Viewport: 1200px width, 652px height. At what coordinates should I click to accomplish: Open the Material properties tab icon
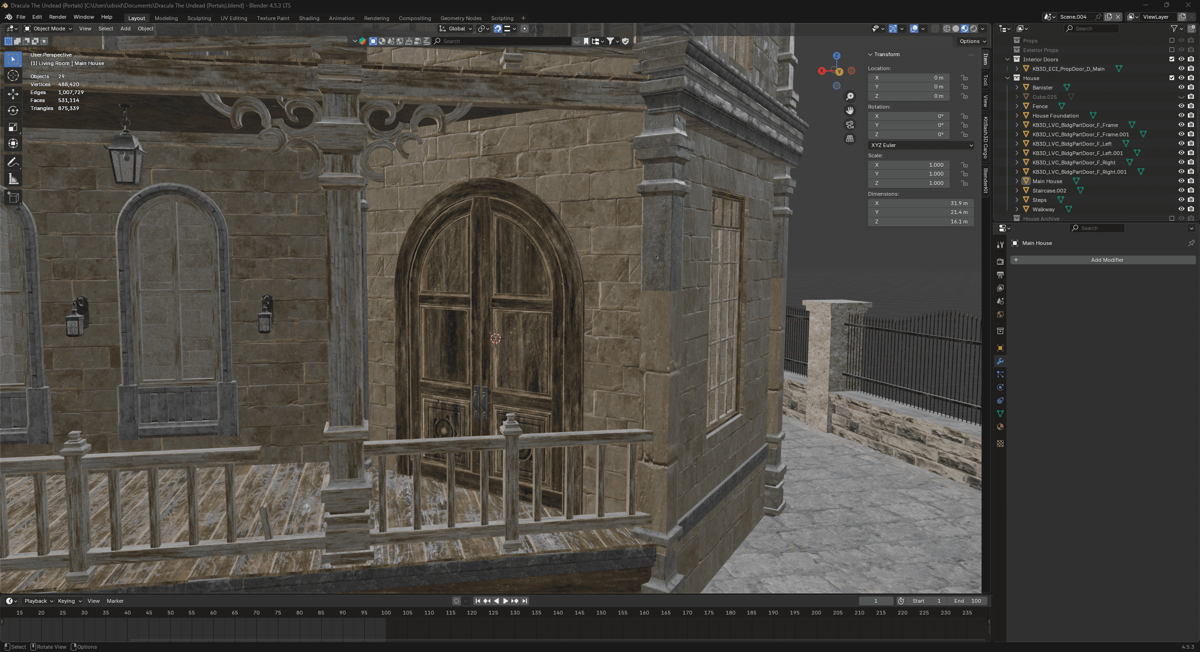point(1000,427)
